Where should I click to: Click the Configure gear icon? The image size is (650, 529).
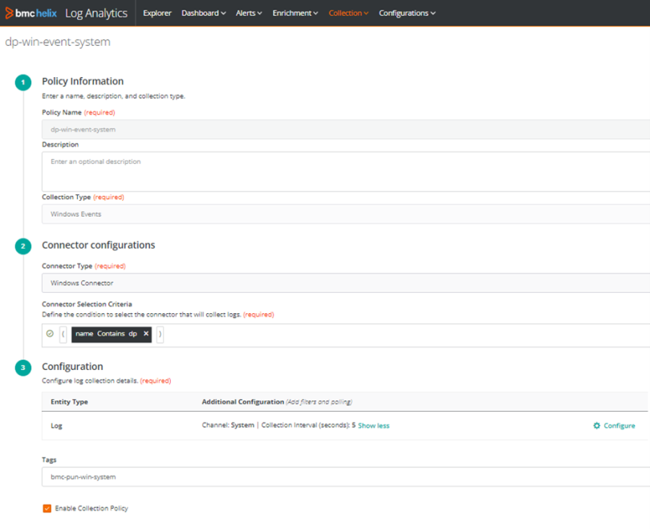click(x=596, y=425)
